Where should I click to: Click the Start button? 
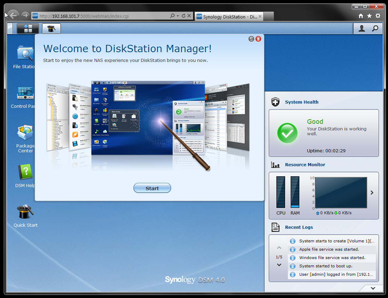tap(152, 188)
